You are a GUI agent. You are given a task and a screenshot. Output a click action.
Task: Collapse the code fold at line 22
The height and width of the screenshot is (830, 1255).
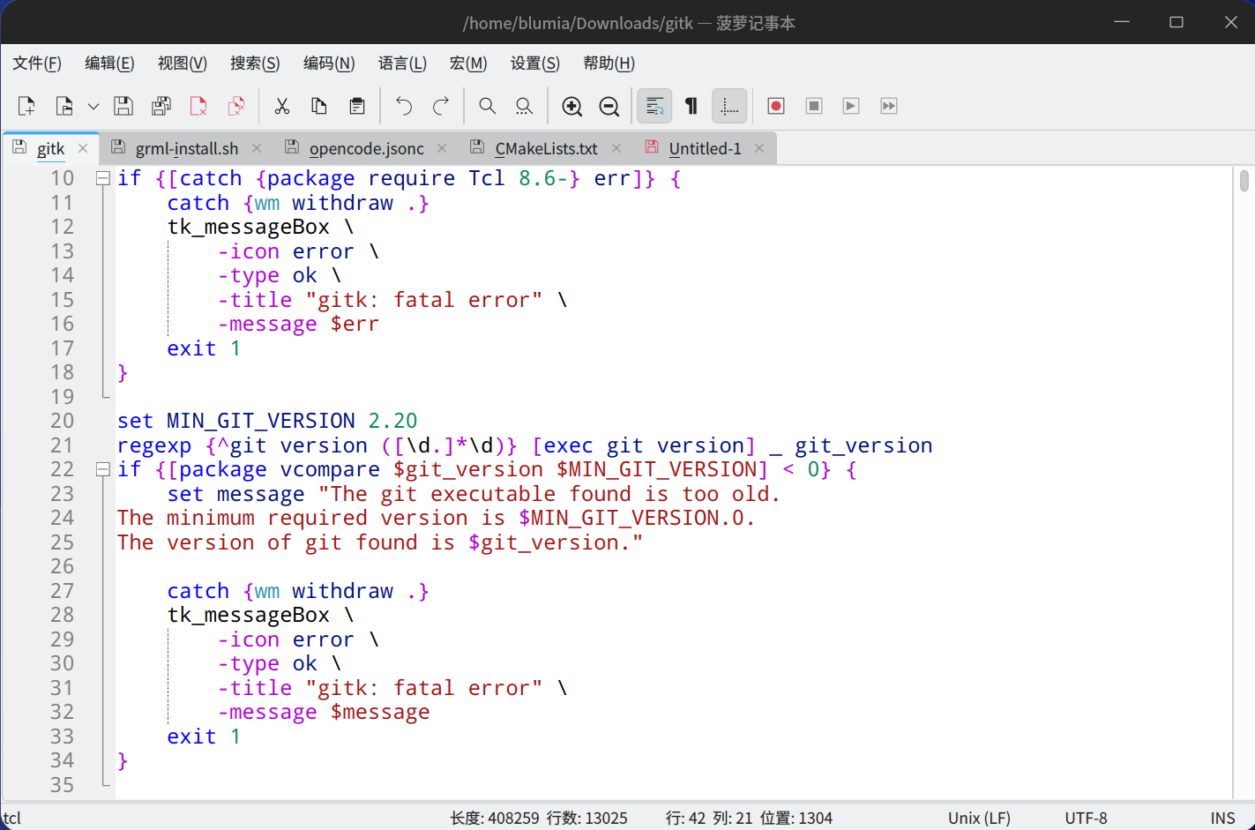pos(103,469)
